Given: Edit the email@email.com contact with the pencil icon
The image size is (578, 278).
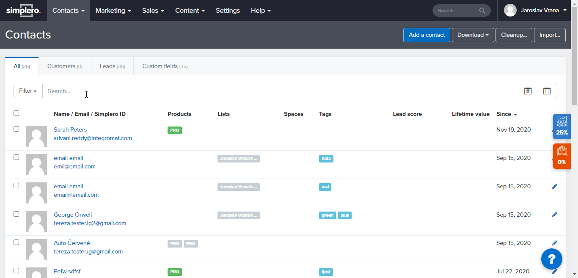Looking at the screenshot, I should click(555, 186).
